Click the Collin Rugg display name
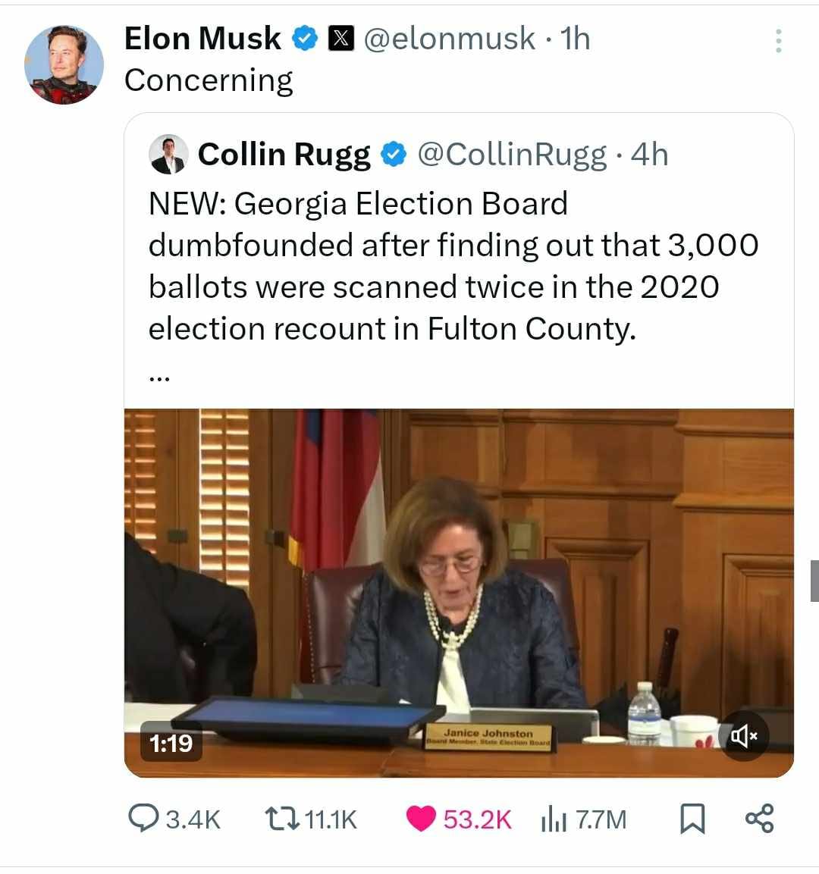This screenshot has width=819, height=874. click(x=284, y=155)
